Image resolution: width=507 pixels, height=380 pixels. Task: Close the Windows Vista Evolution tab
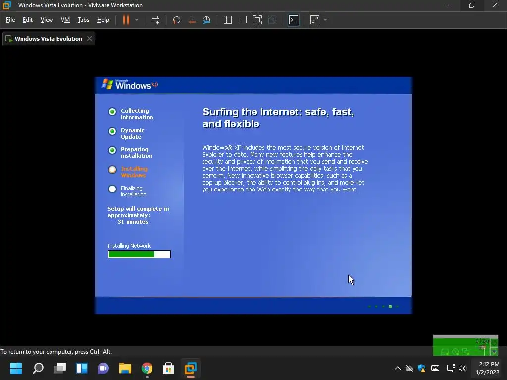90,39
